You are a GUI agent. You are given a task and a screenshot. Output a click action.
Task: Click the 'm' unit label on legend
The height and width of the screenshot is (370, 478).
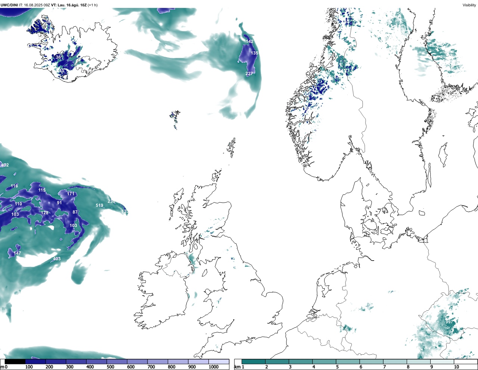tap(2, 367)
